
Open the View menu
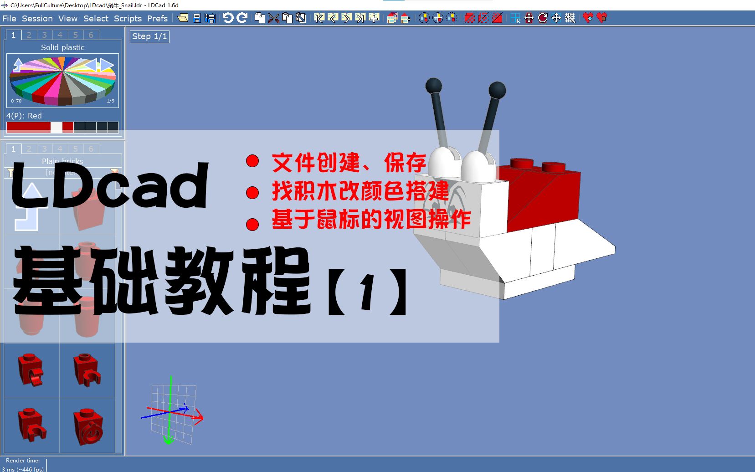point(68,18)
